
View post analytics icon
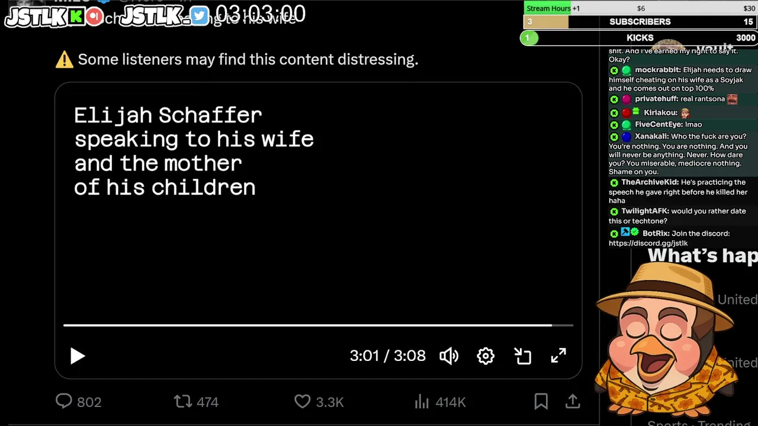[422, 402]
